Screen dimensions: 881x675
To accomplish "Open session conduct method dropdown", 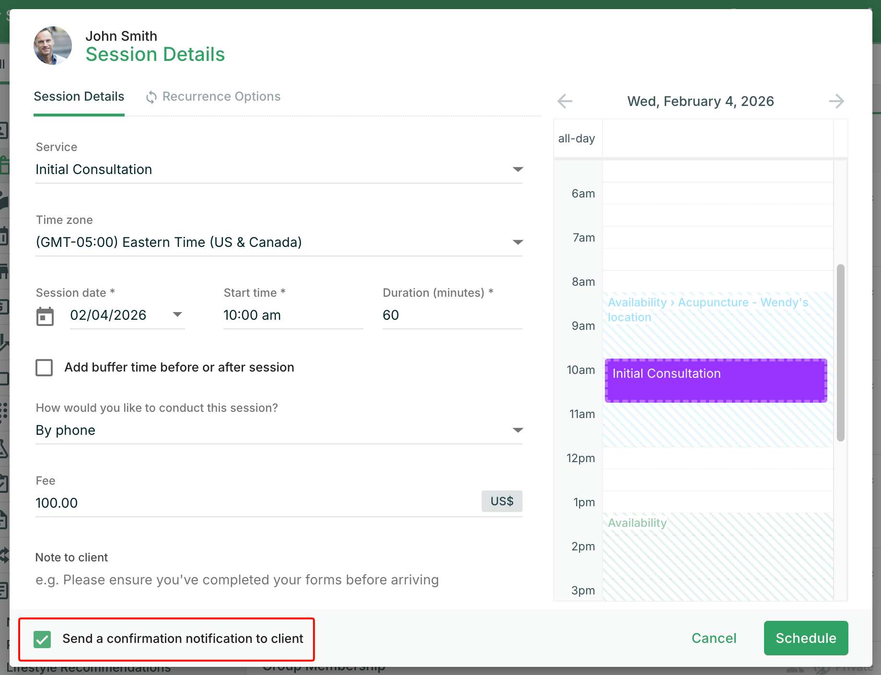I will coord(517,431).
